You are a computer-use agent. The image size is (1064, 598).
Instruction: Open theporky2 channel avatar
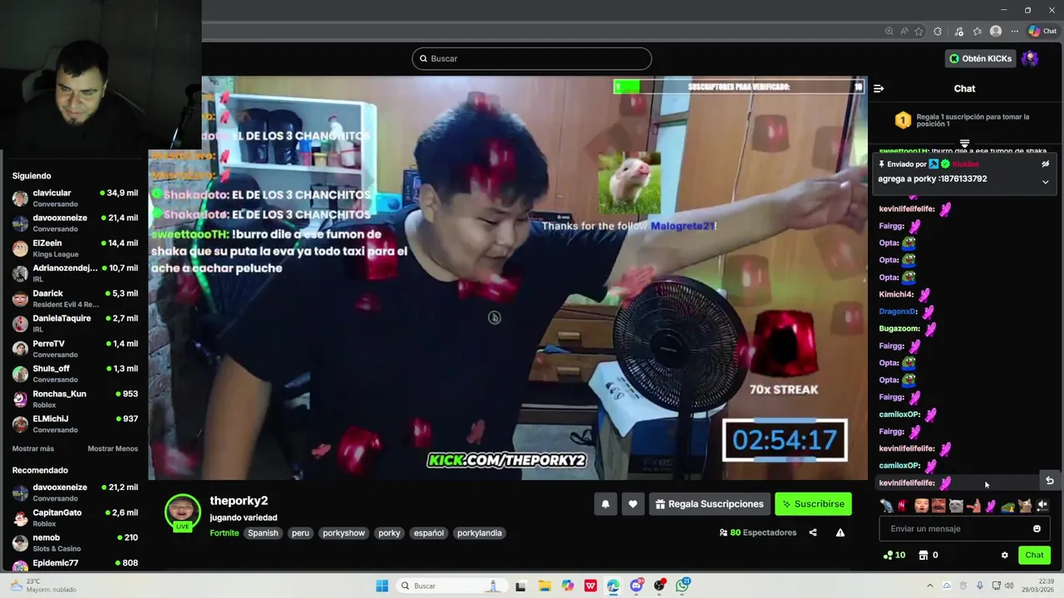pos(183,512)
